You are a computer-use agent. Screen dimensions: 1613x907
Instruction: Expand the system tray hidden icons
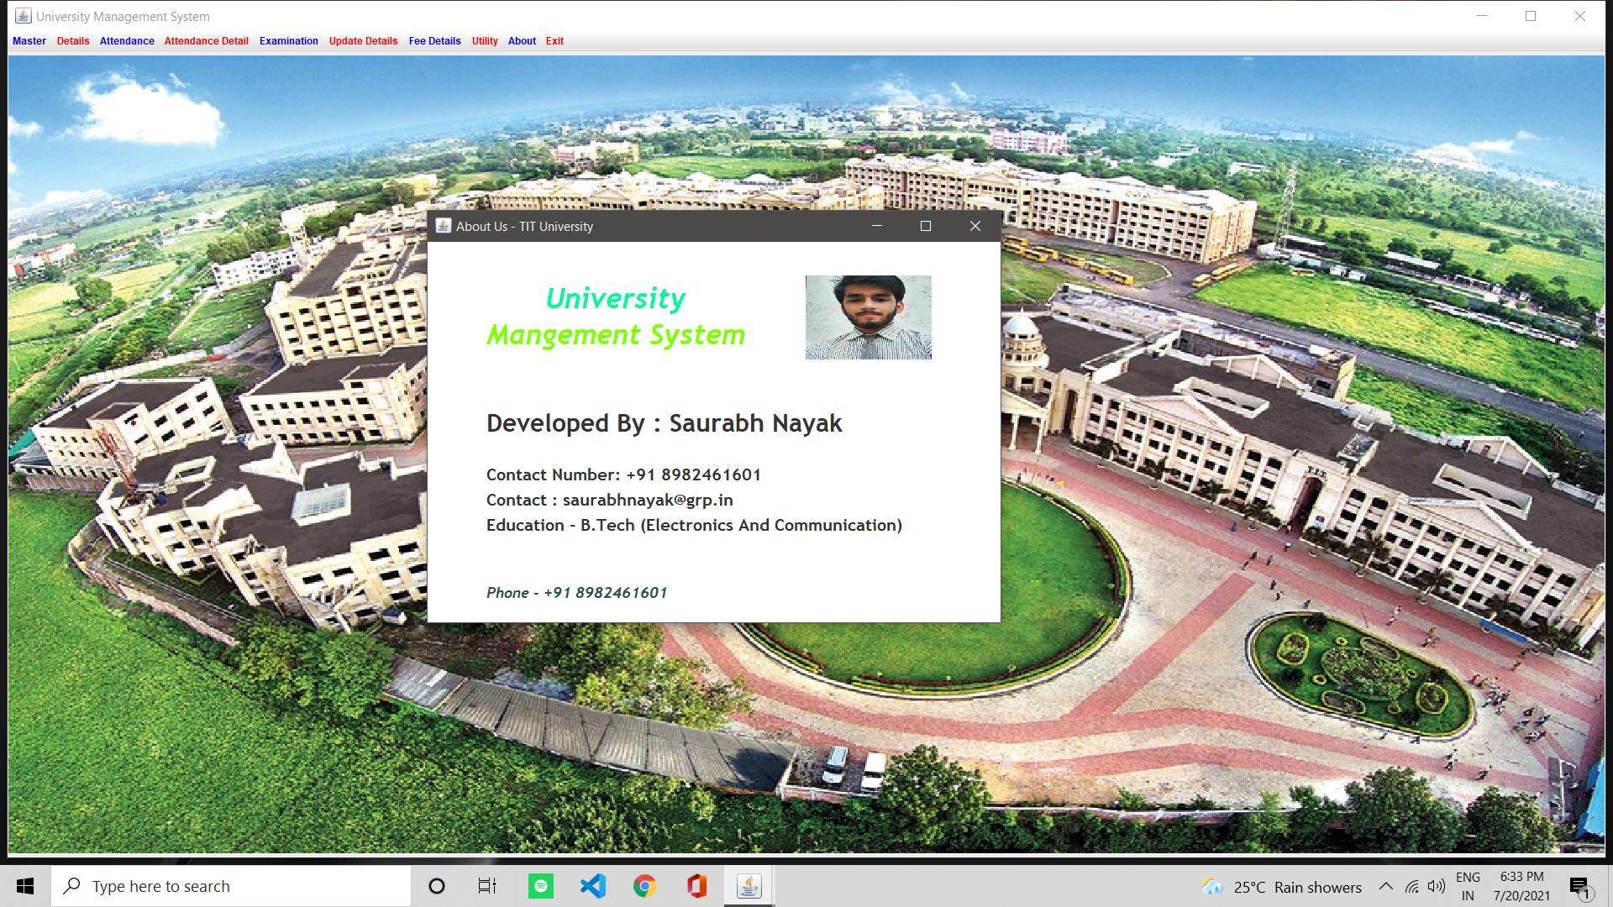tap(1386, 887)
